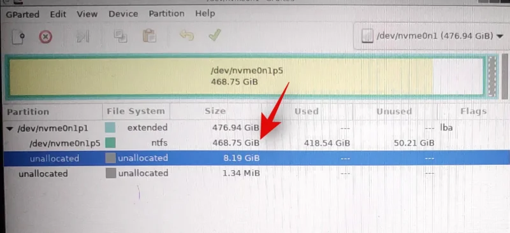This screenshot has width=510, height=233.
Task: Open the Partition menu
Action: 166,13
